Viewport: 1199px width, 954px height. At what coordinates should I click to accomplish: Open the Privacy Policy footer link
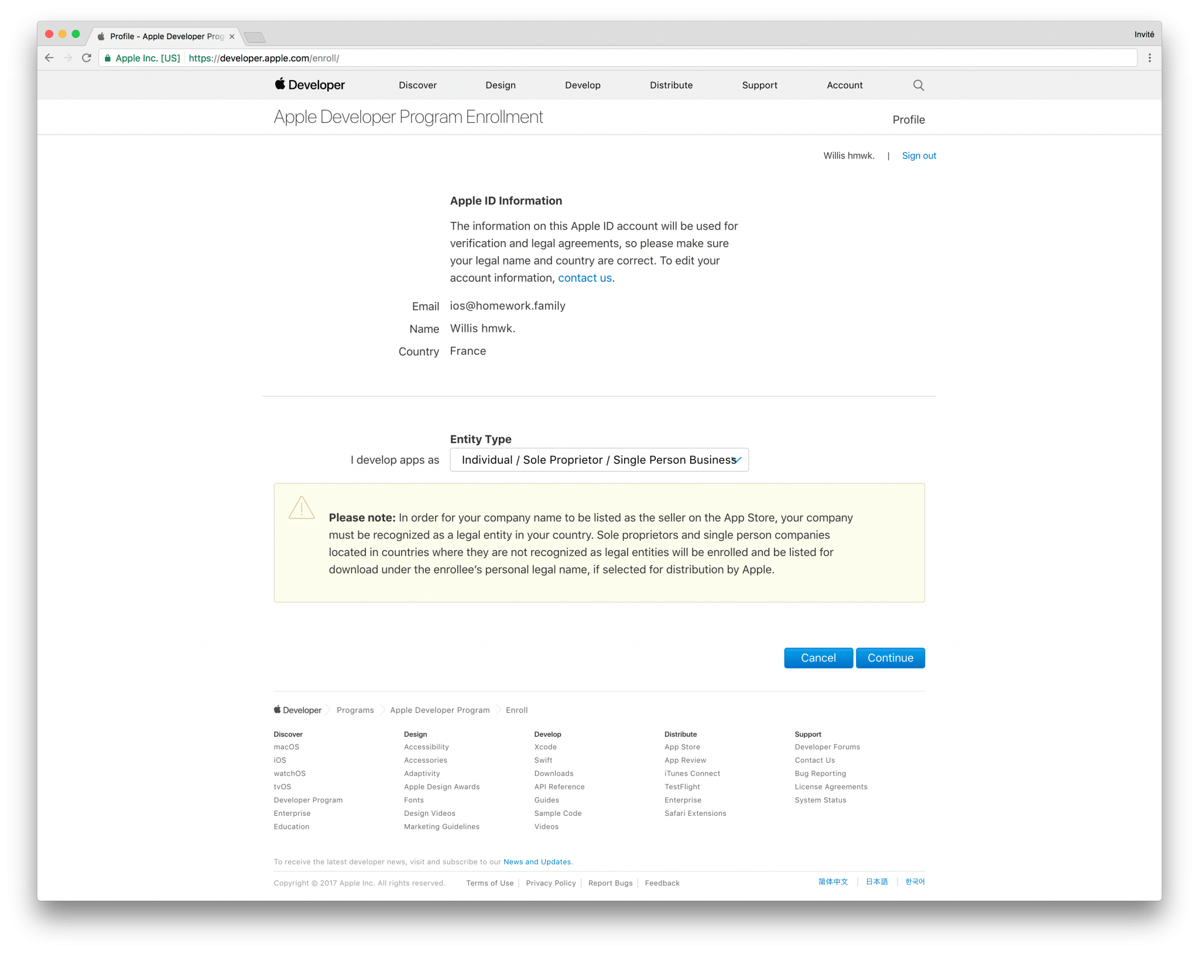(x=550, y=883)
